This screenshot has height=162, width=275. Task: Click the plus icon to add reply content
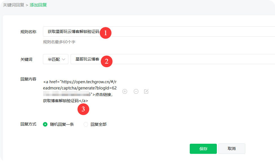tap(125, 91)
